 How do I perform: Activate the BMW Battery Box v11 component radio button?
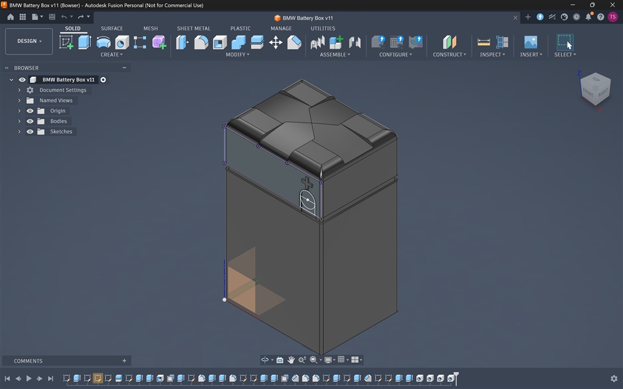pyautogui.click(x=103, y=80)
